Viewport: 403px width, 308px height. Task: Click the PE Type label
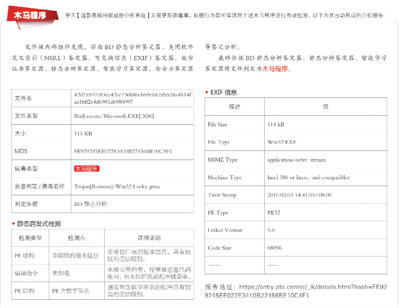218,213
